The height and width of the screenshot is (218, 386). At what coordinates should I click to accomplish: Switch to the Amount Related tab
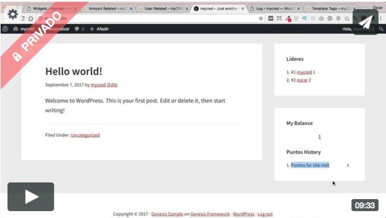click(x=108, y=9)
